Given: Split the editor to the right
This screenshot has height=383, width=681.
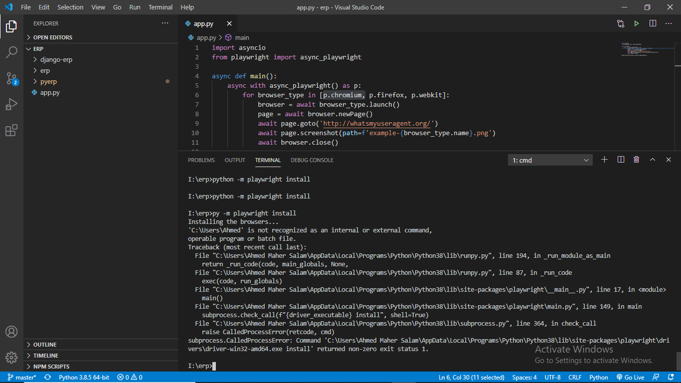Looking at the screenshot, I should click(653, 23).
